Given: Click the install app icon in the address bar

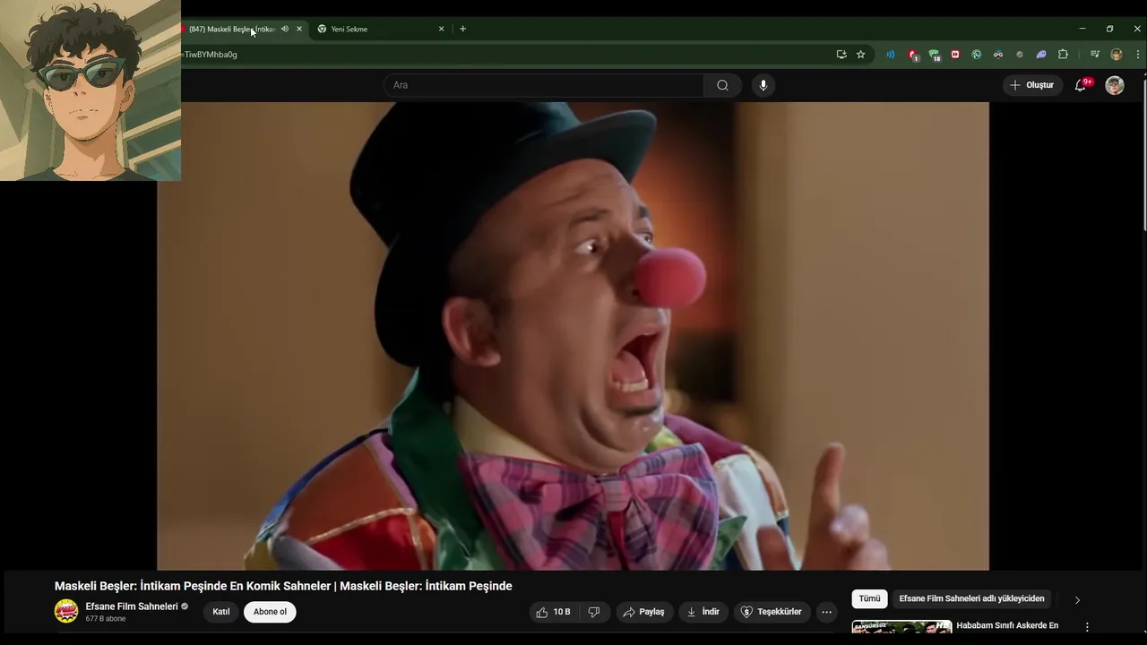Looking at the screenshot, I should coord(841,55).
